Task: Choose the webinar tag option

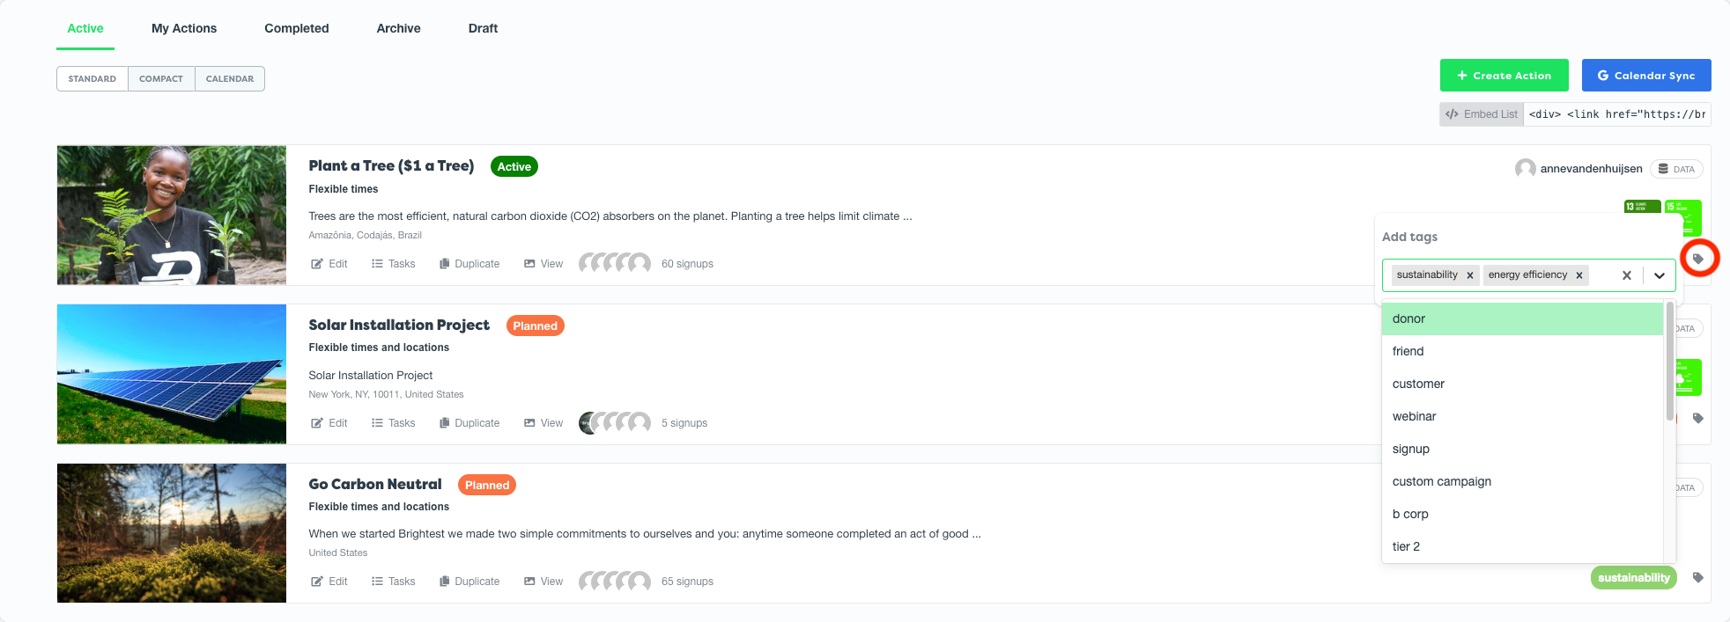Action: (x=1522, y=416)
